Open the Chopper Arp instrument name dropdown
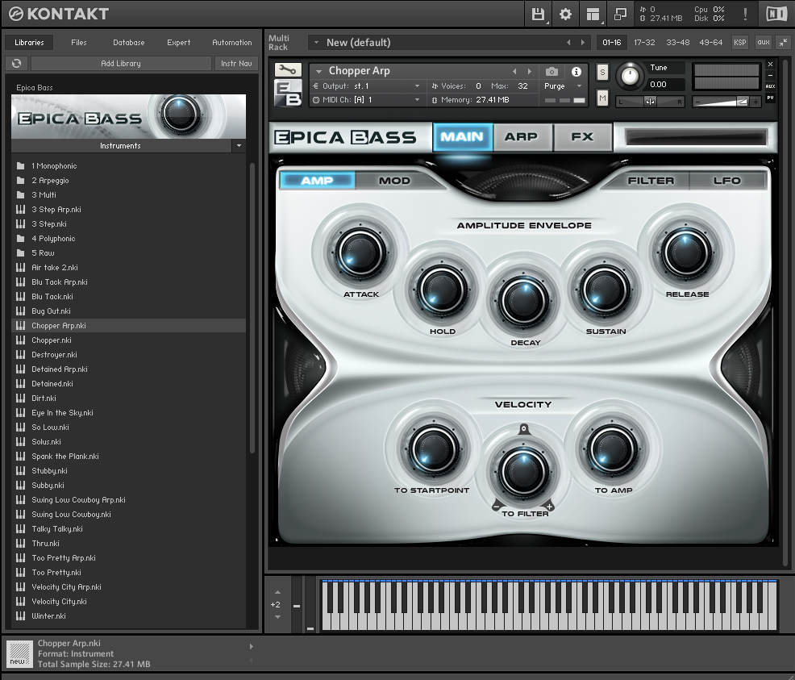The height and width of the screenshot is (680, 795). (x=319, y=72)
